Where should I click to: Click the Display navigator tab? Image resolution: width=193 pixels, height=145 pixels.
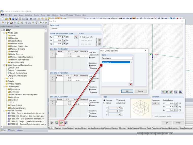12,130
